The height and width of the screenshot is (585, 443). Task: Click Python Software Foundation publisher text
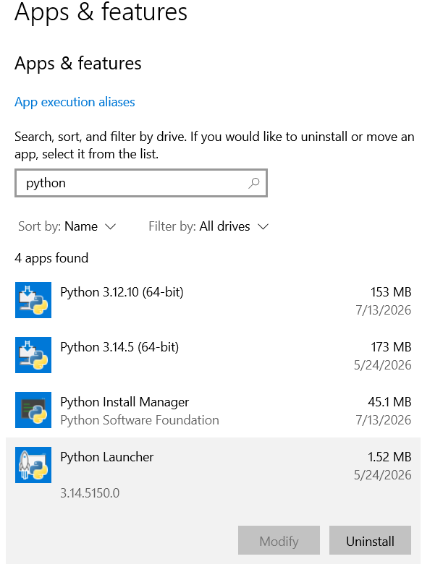(x=140, y=420)
